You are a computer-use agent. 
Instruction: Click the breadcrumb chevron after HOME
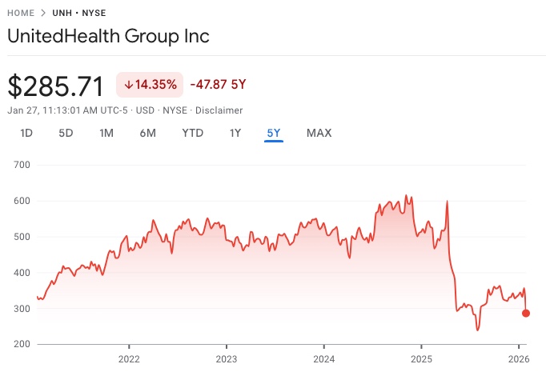(45, 14)
